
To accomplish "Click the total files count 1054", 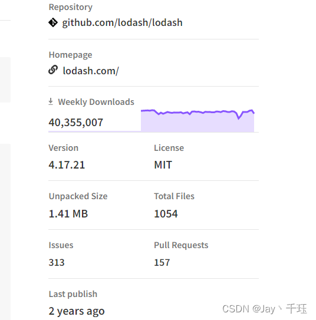I will (x=166, y=214).
